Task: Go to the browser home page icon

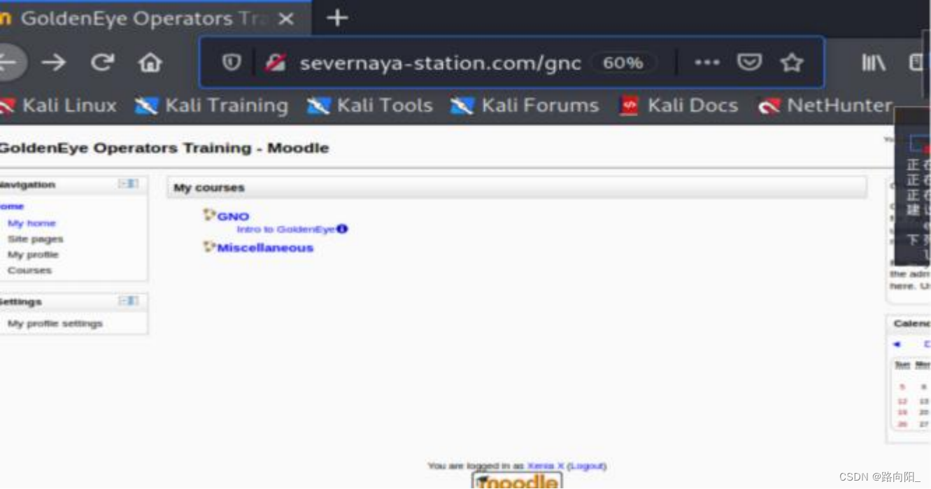Action: pos(150,63)
